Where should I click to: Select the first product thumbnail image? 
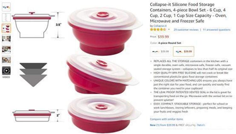[6, 7]
